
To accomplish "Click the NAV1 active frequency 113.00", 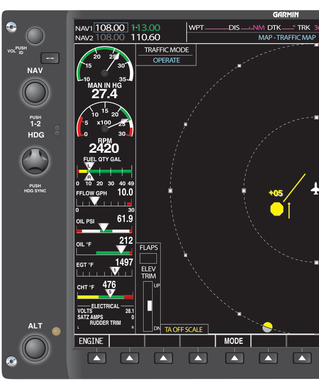I will tap(146, 28).
